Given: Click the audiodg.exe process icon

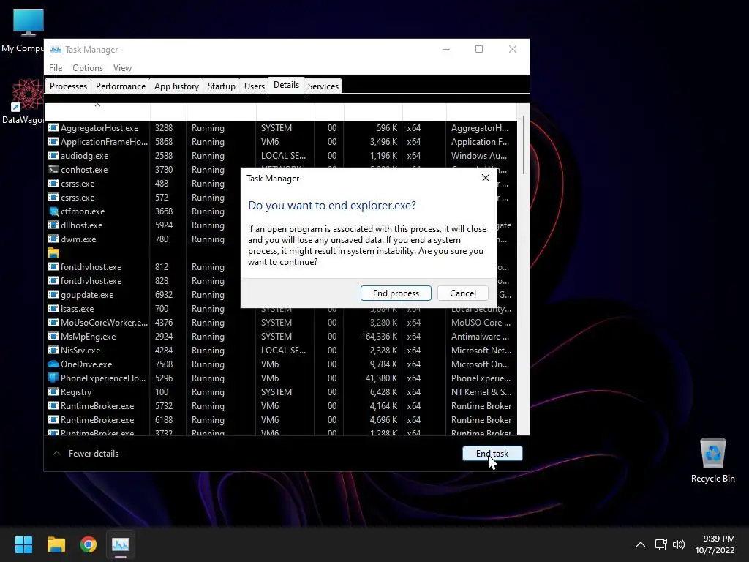Looking at the screenshot, I should tap(53, 155).
